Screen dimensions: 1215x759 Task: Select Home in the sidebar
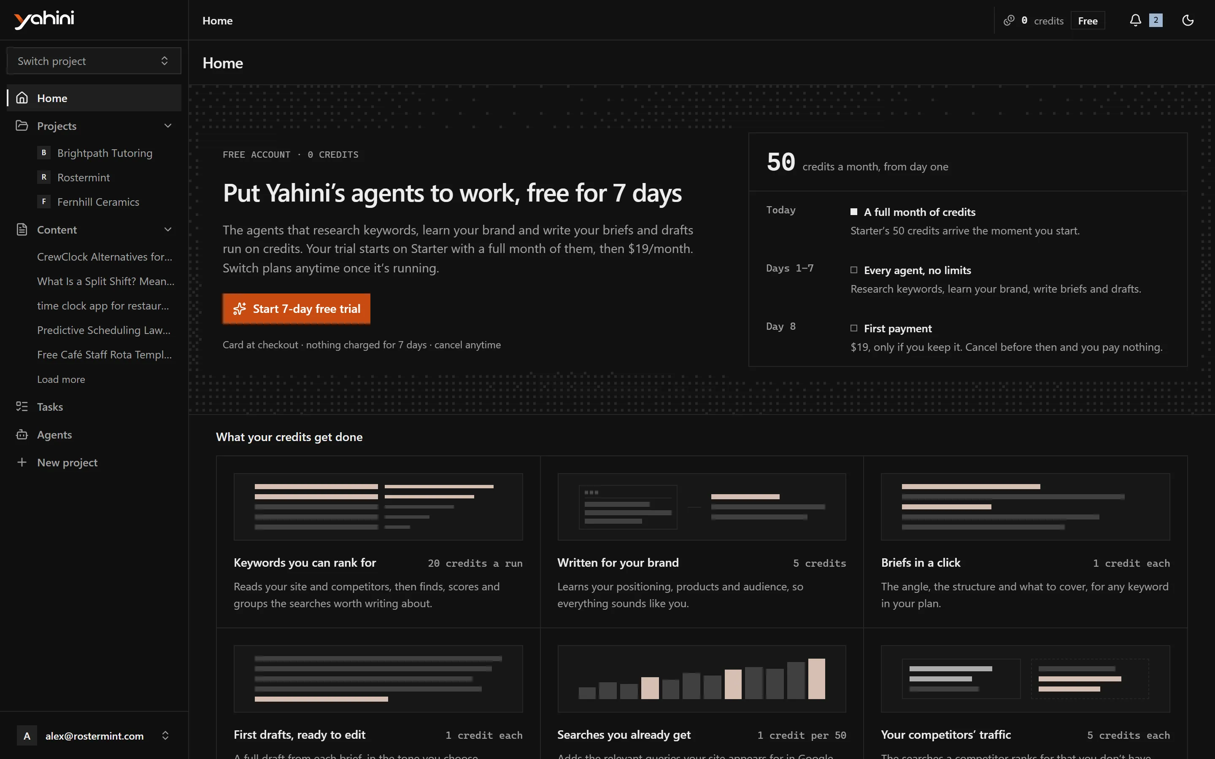[x=94, y=98]
